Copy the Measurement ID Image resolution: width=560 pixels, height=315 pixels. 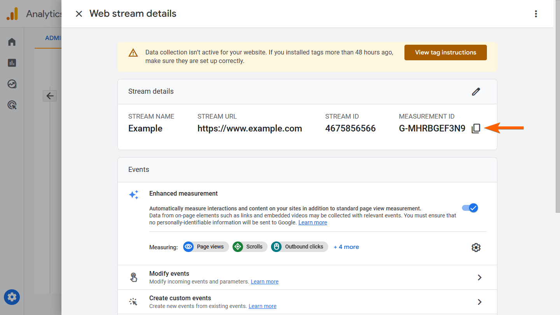click(x=476, y=129)
